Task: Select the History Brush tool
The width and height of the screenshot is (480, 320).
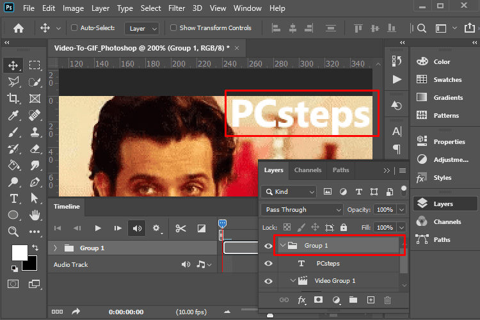Action: tap(13, 149)
